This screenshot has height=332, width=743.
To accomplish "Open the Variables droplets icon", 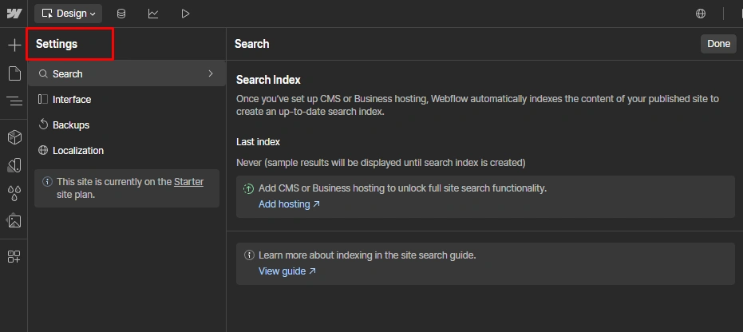I will pos(14,193).
